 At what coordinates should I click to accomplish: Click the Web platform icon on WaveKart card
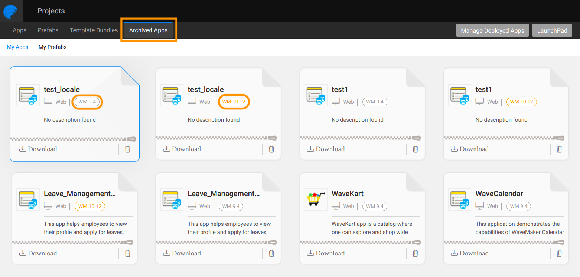click(x=336, y=206)
